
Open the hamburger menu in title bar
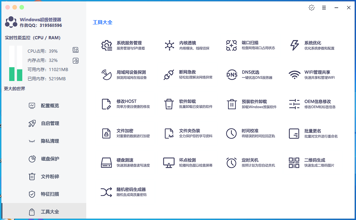324,7
